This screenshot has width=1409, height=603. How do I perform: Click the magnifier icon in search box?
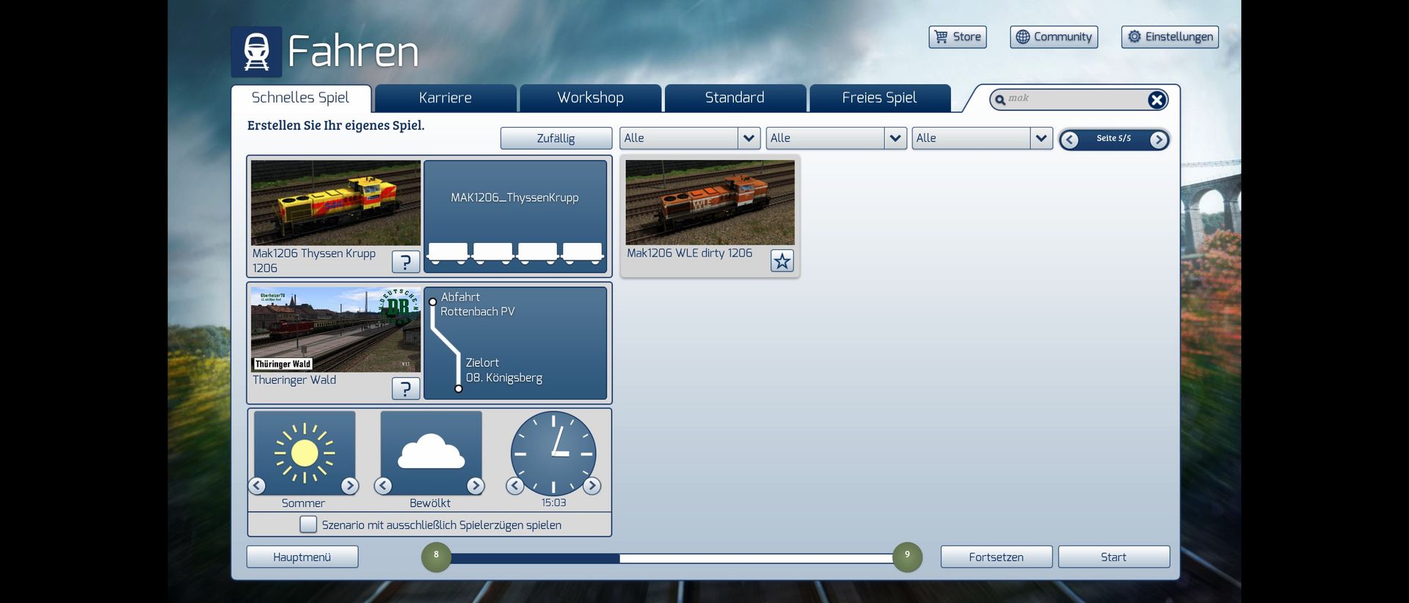click(1000, 100)
